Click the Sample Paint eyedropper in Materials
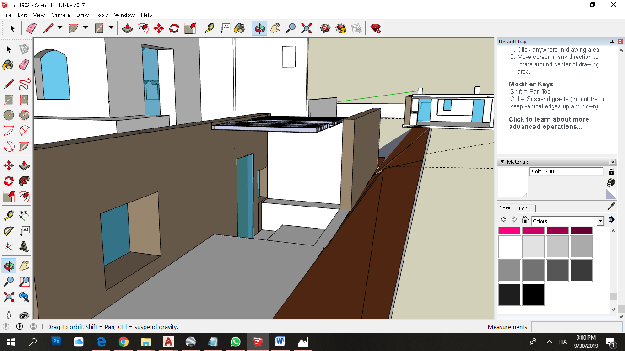The height and width of the screenshot is (351, 625). [611, 207]
